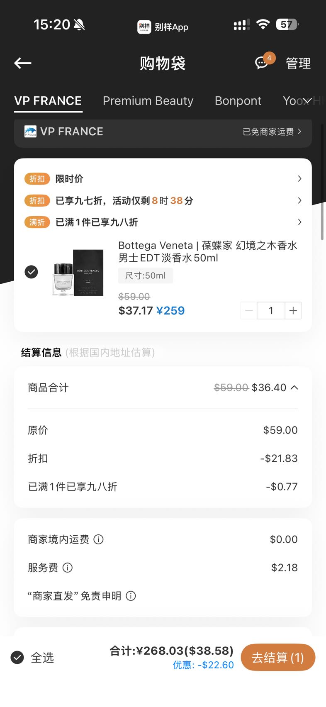326x707 pixels.
Task: Switch to the Bonpont tab
Action: coord(238,101)
